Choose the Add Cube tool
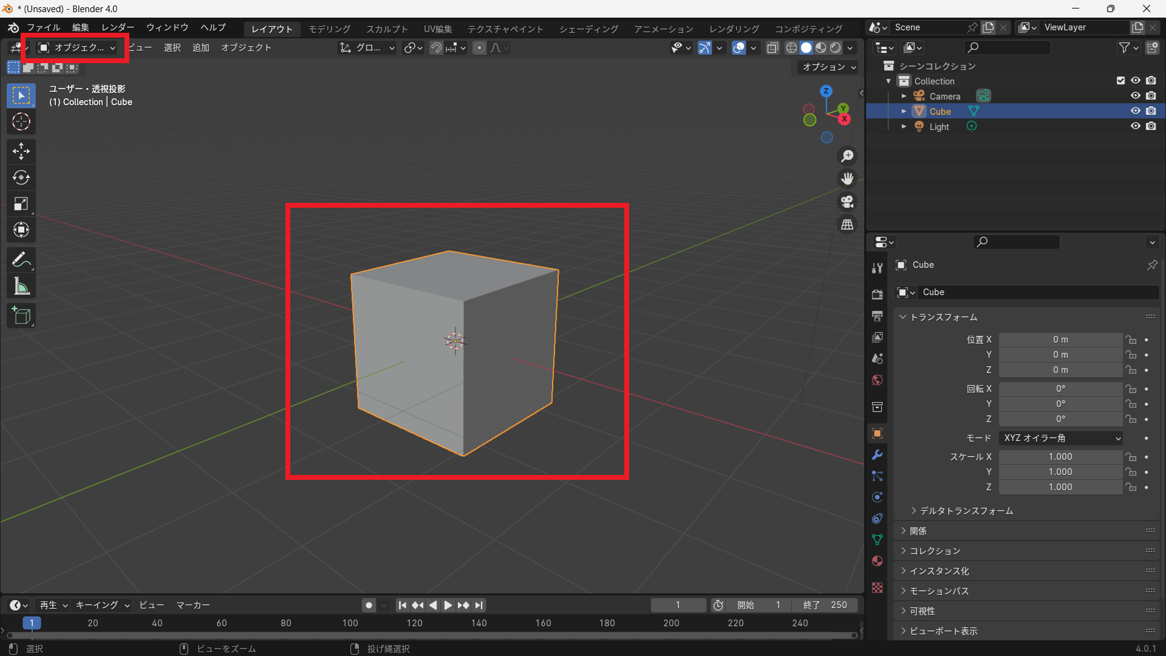The height and width of the screenshot is (656, 1166). coord(21,316)
